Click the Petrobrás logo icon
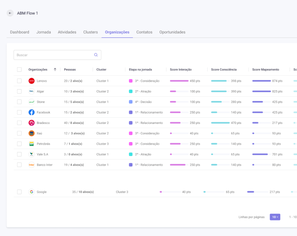The width and height of the screenshot is (297, 236). pyautogui.click(x=32, y=144)
